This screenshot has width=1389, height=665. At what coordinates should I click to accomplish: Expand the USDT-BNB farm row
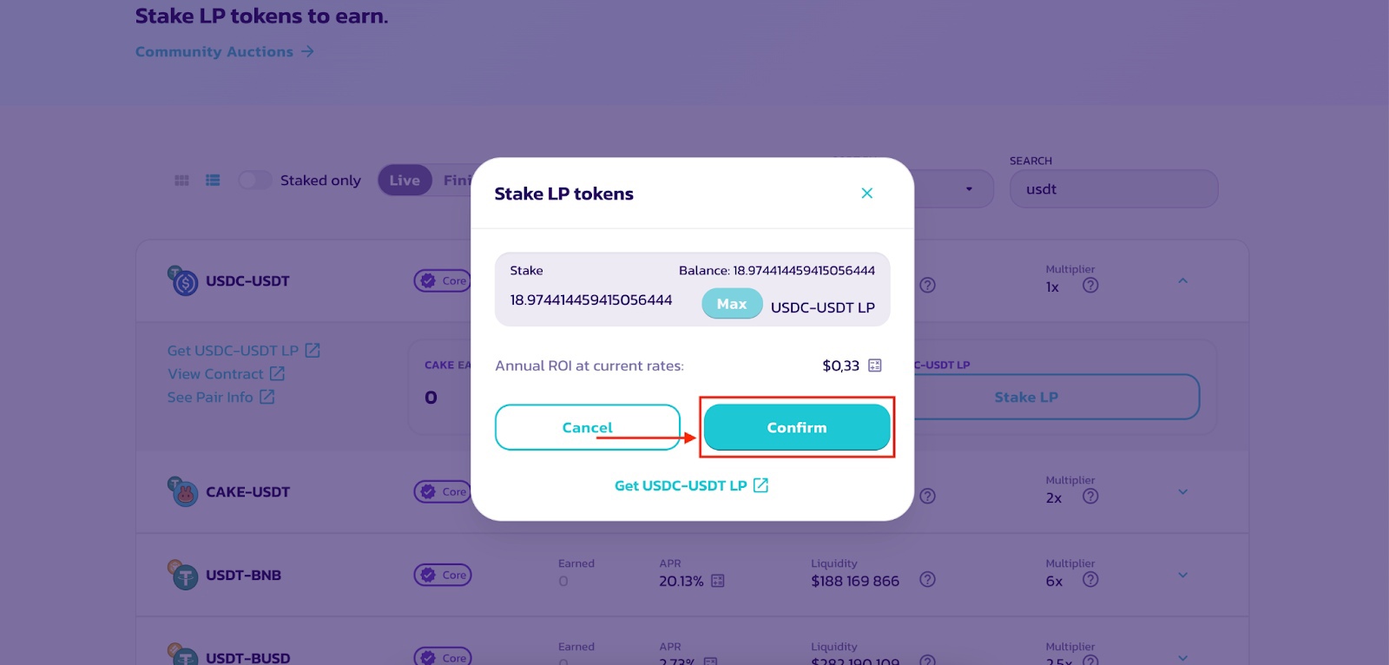point(1182,576)
